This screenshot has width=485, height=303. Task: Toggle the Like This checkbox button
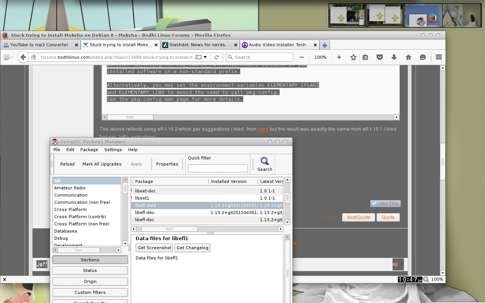click(x=385, y=203)
